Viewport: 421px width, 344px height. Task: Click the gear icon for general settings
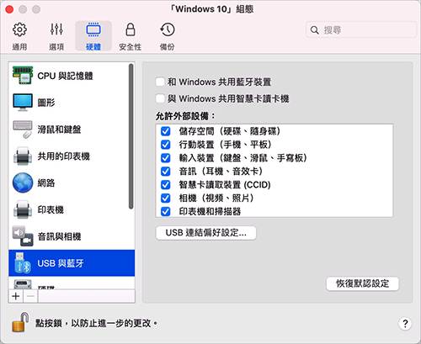(x=19, y=29)
